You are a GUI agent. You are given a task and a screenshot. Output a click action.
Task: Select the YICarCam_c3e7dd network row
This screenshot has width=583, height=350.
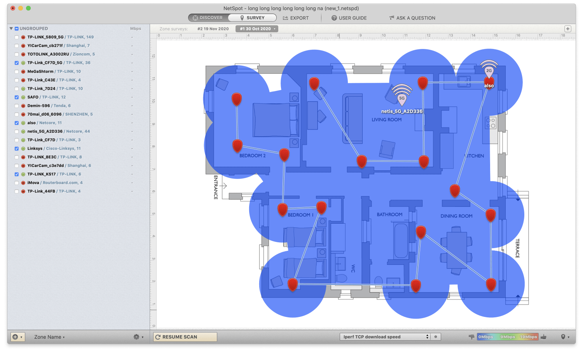pyautogui.click(x=79, y=166)
